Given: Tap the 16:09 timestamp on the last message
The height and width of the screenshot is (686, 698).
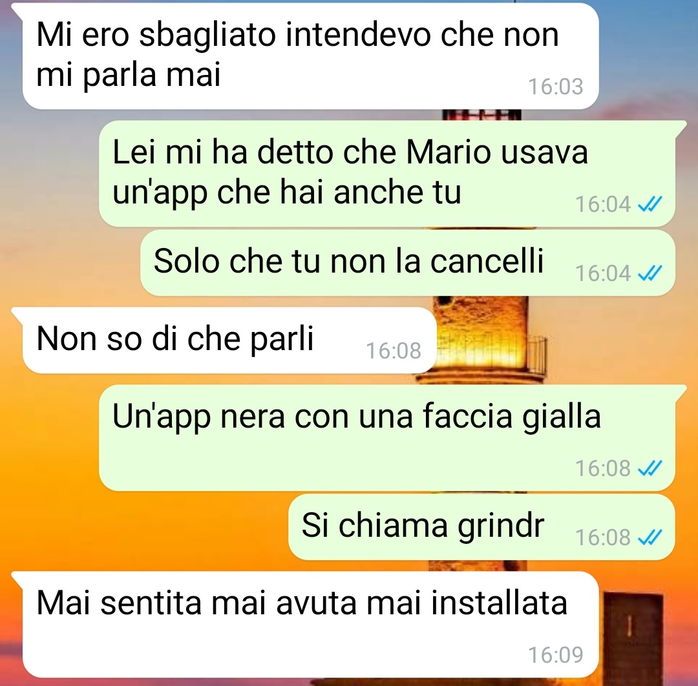Looking at the screenshot, I should click(556, 654).
